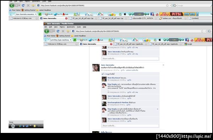Open Fun TV in front window toolbar

93,40
